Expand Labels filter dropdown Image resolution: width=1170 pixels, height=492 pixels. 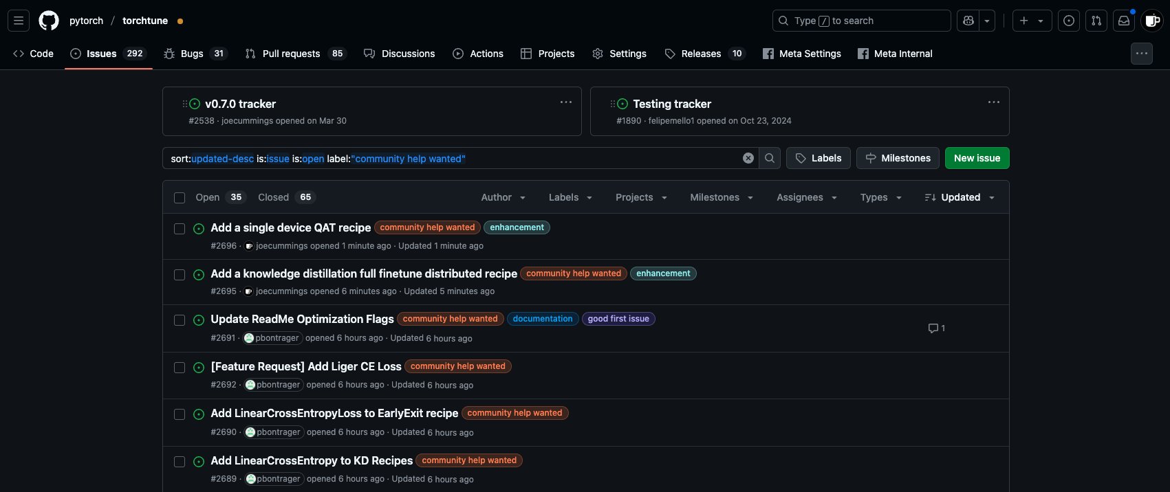(570, 197)
